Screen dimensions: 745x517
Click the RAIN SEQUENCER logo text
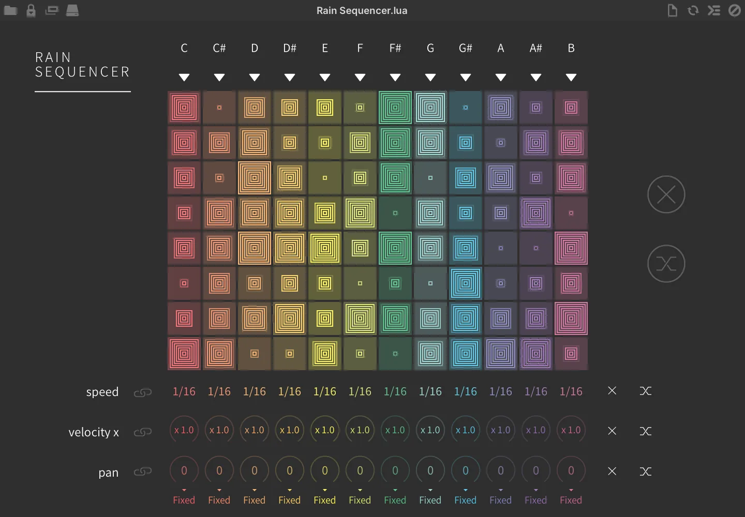(x=82, y=65)
